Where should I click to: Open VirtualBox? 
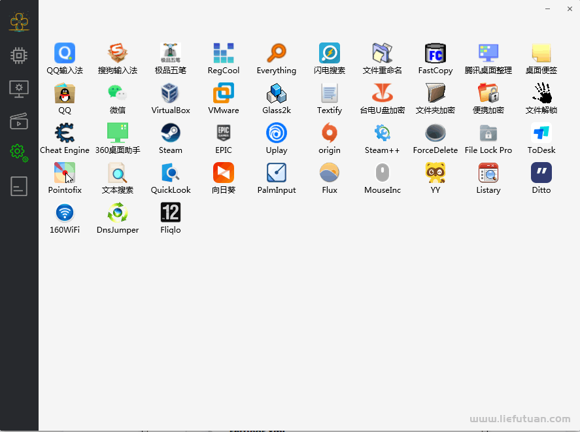[171, 93]
